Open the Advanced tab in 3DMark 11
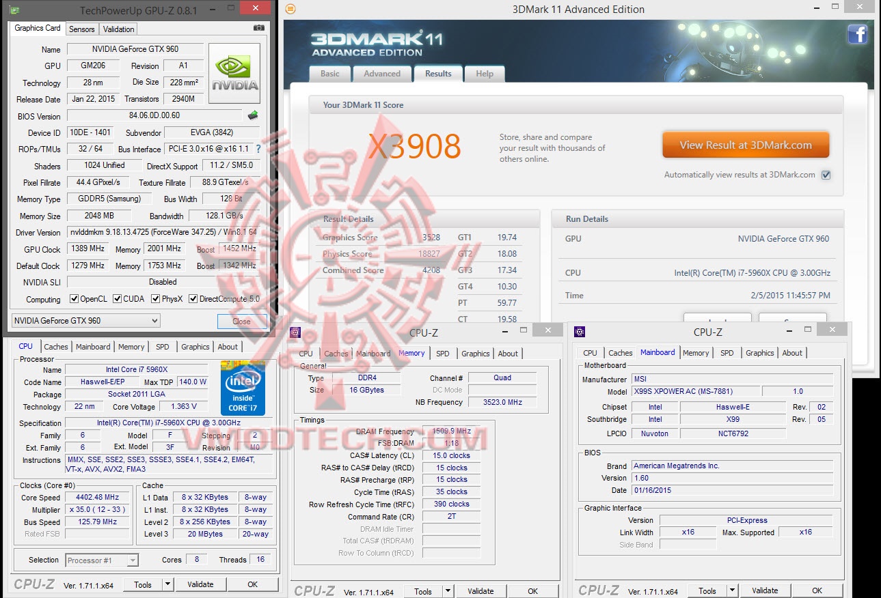This screenshot has height=598, width=881. 382,74
